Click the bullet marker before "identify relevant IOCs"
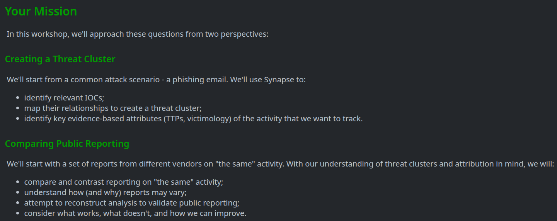 (x=18, y=98)
